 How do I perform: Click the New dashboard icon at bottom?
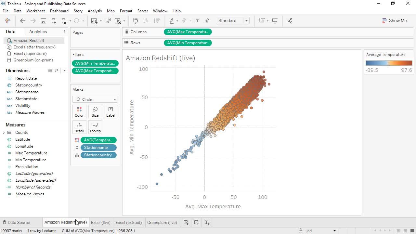pyautogui.click(x=197, y=223)
